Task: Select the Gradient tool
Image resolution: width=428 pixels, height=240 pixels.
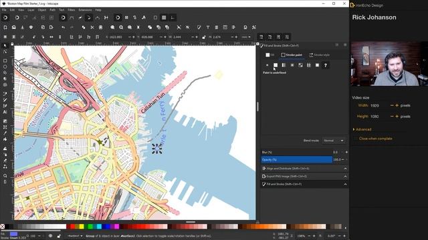Action: click(5, 121)
